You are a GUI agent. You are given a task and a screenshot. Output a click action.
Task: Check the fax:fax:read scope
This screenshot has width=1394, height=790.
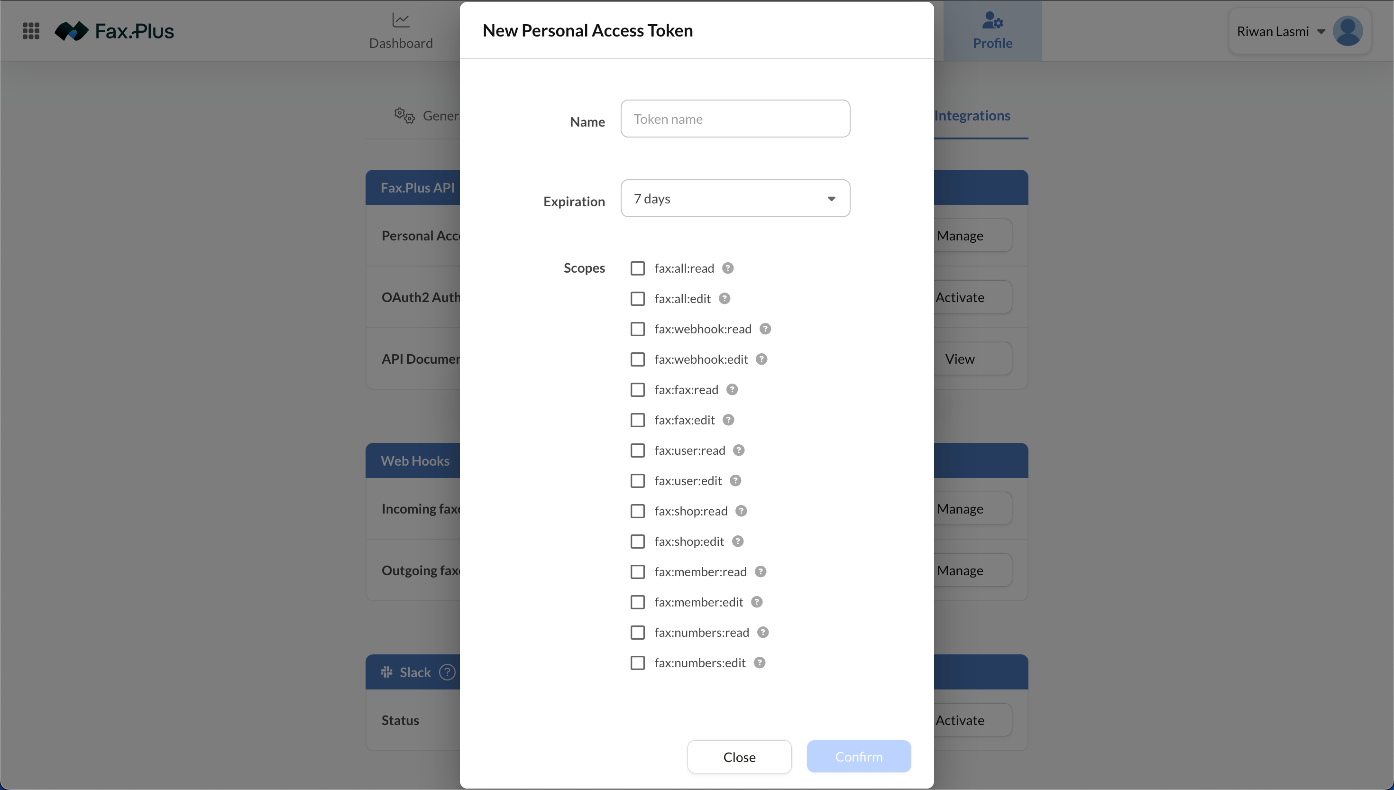click(x=637, y=390)
